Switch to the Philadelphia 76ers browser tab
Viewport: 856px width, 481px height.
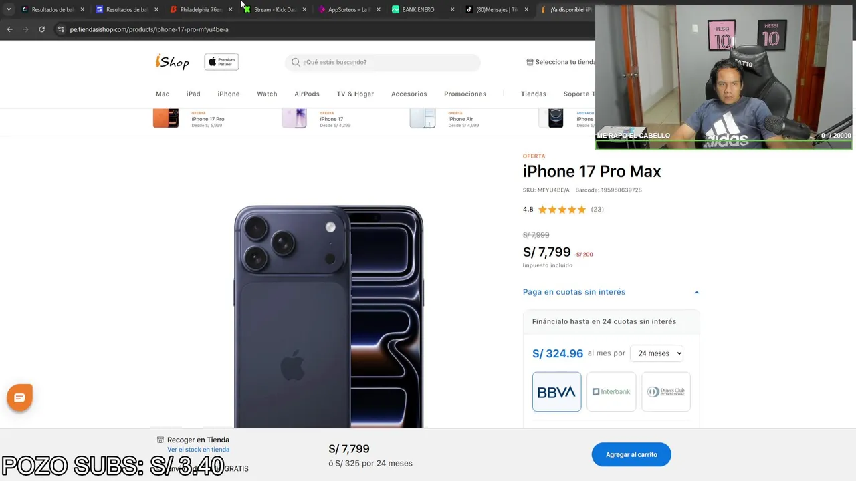(201, 9)
